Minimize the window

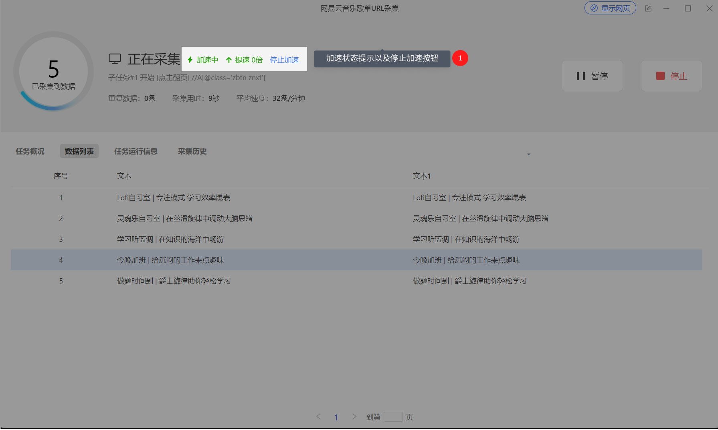point(666,8)
